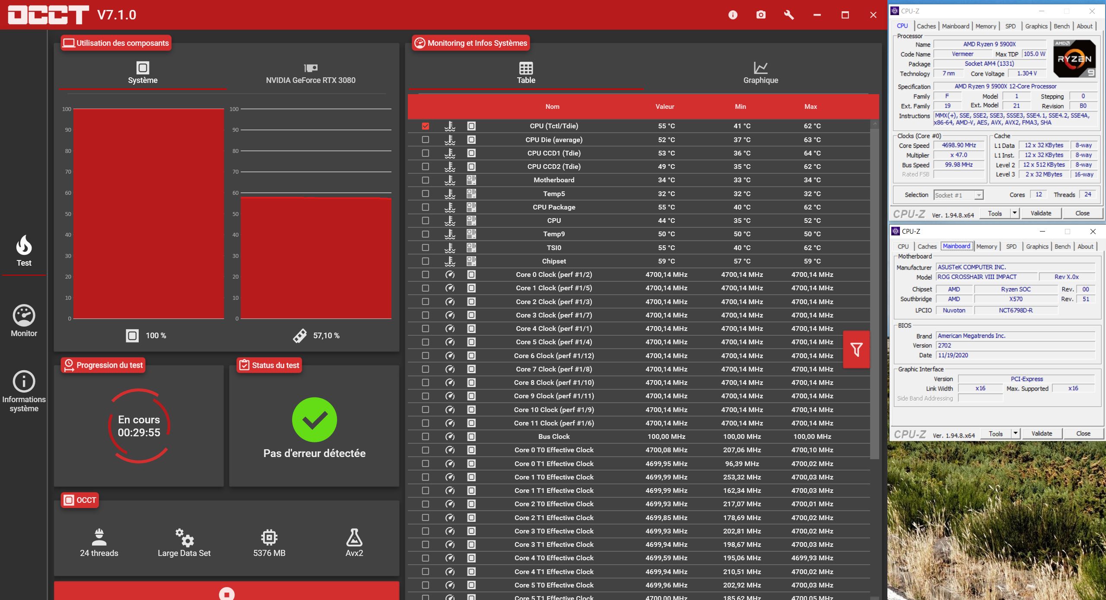Open Informations système in the sidebar

(x=24, y=391)
